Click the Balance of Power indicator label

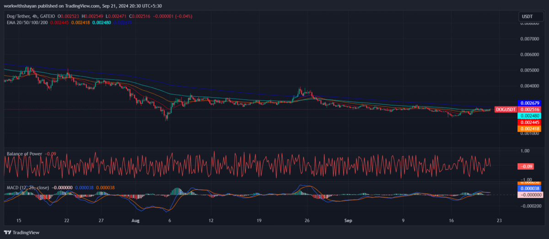click(x=25, y=154)
